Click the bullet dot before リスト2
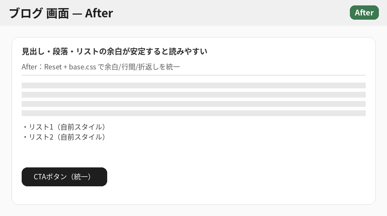Screen dimensions: 387x216 pyautogui.click(x=25, y=137)
